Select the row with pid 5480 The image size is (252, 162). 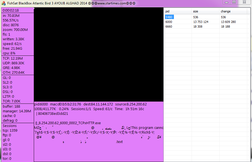point(169,17)
